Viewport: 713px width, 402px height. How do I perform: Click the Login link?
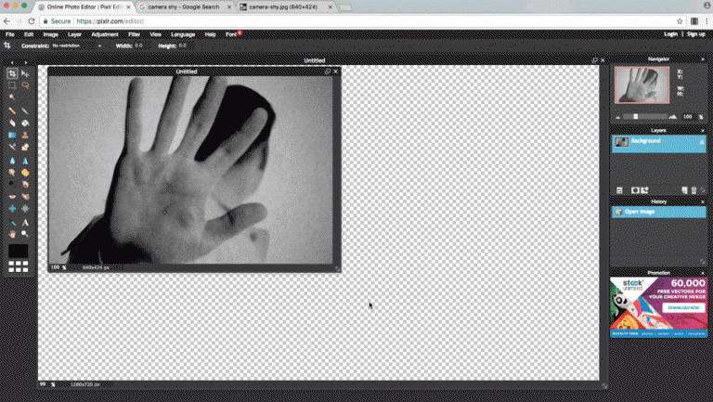click(670, 34)
